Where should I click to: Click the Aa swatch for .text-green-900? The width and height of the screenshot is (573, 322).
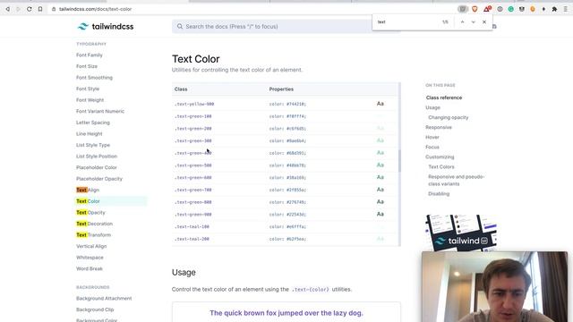click(x=380, y=214)
